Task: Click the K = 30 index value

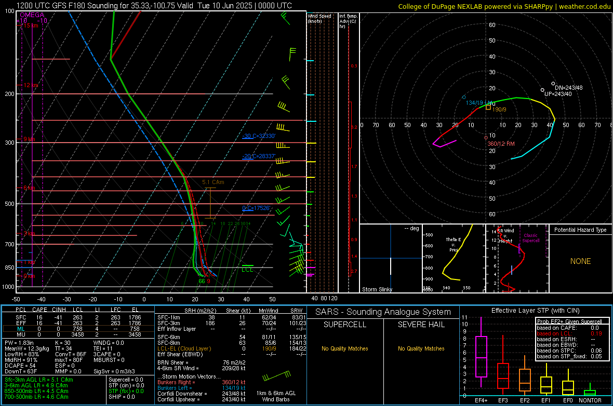Action: tap(63, 343)
